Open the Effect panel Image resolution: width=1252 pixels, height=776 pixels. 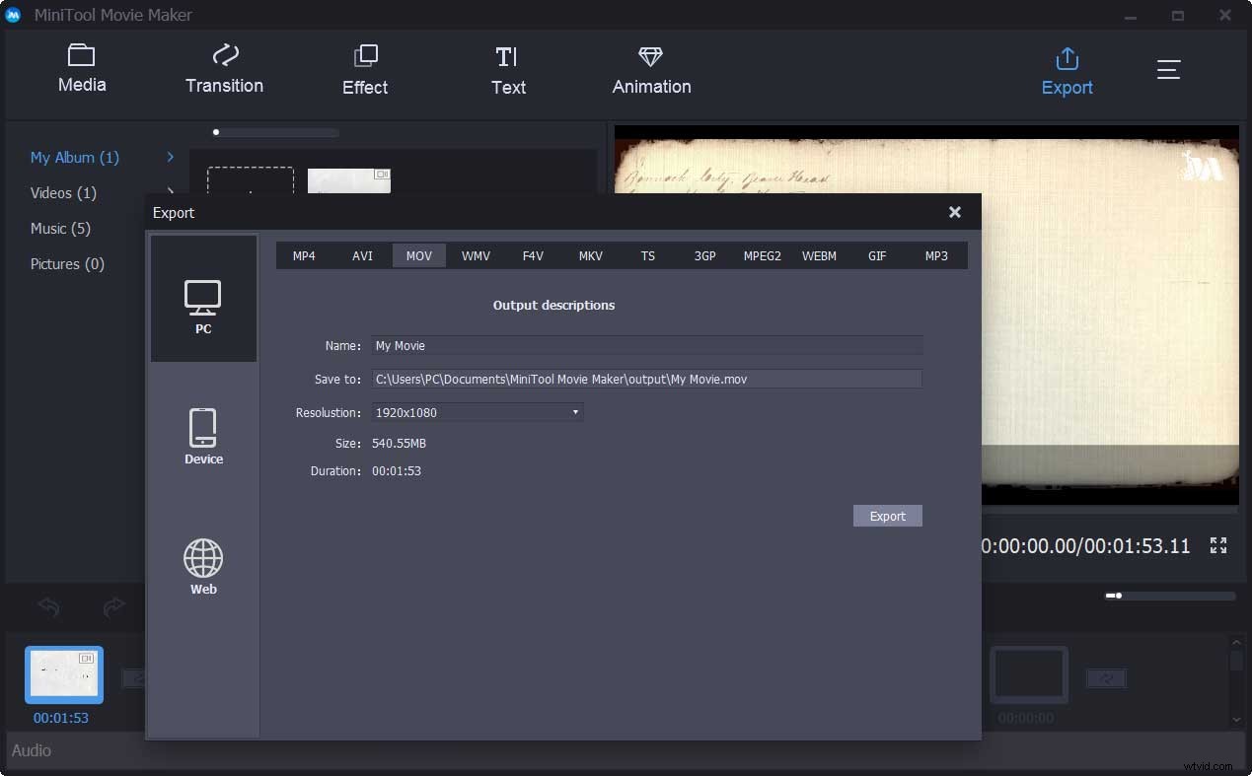[x=364, y=69]
